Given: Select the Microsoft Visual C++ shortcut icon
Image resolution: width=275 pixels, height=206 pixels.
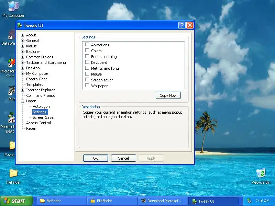Looking at the screenshot, I should [x=12, y=63].
